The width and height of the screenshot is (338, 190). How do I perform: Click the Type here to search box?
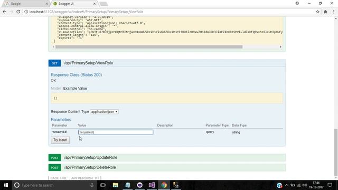point(54,185)
